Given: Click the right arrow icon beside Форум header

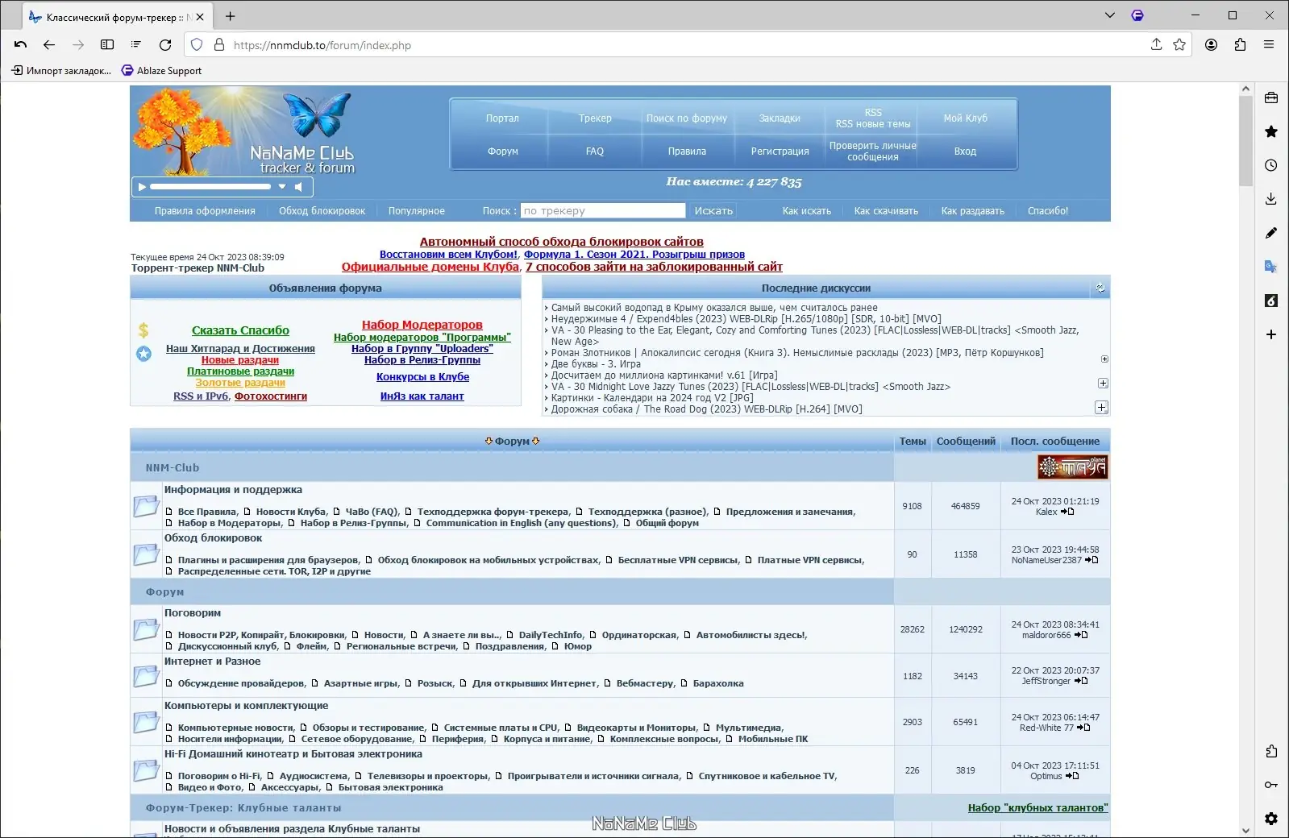Looking at the screenshot, I should point(536,442).
